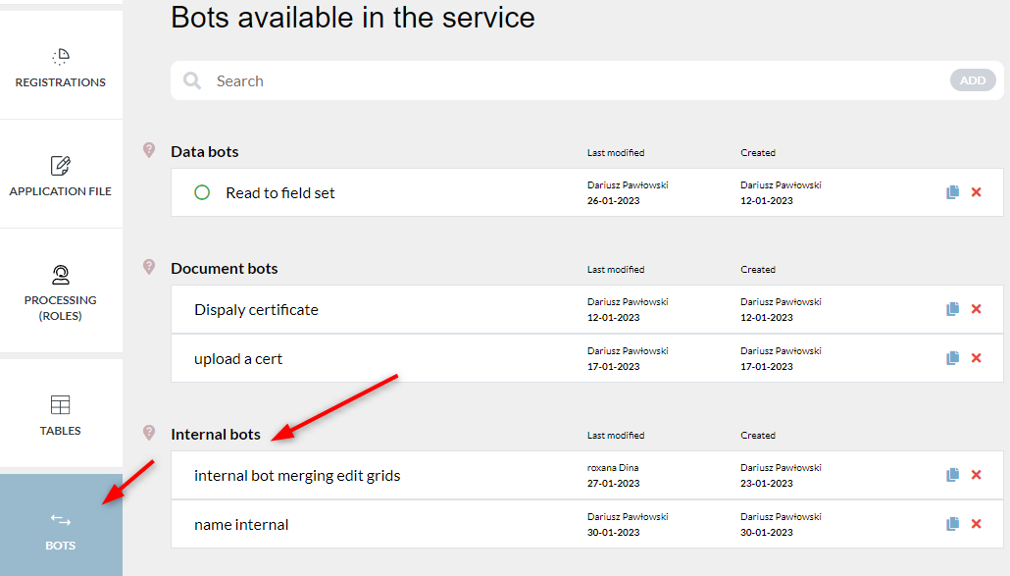Remove the upload a cert bot
Image resolution: width=1010 pixels, height=576 pixels.
point(977,357)
